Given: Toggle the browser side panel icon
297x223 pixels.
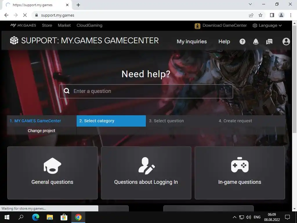Looking at the screenshot, I should pyautogui.click(x=272, y=15).
